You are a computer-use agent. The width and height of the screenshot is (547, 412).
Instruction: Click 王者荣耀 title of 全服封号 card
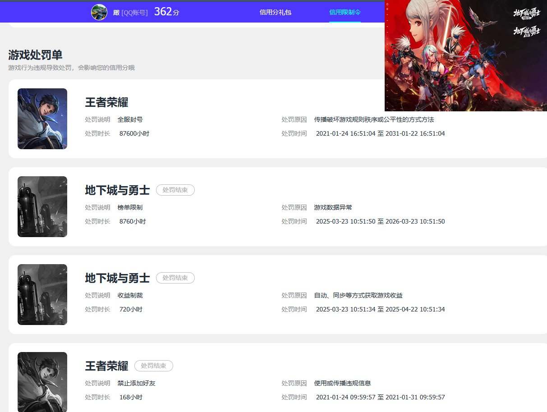(106, 102)
